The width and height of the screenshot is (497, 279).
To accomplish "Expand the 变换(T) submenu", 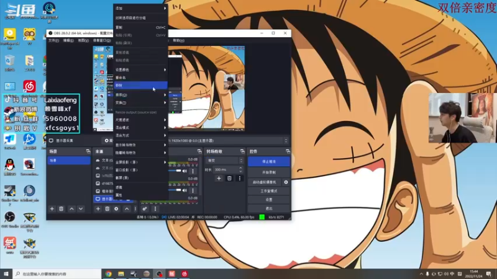I will [x=141, y=103].
